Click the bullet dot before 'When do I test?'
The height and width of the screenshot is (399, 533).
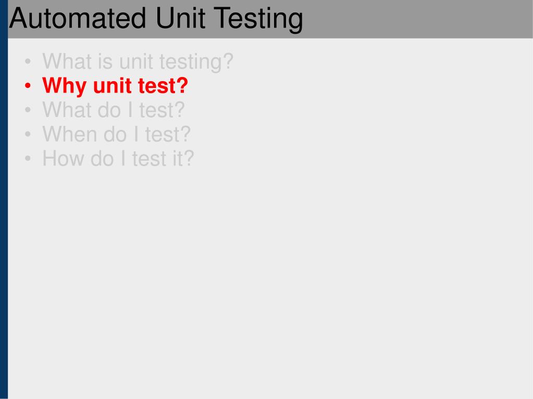(28, 134)
